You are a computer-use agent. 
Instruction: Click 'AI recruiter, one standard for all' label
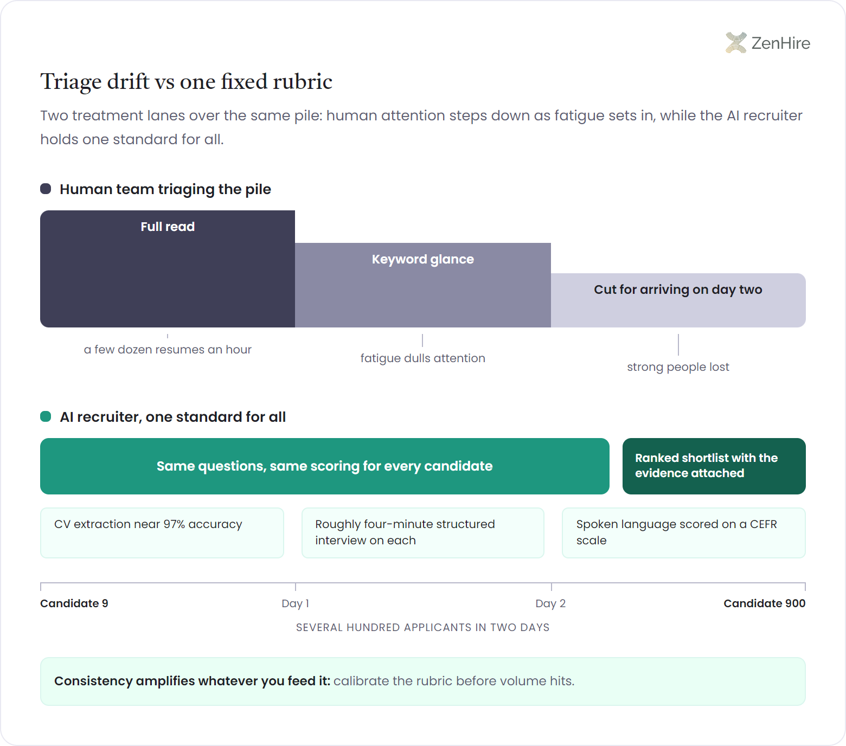(173, 417)
